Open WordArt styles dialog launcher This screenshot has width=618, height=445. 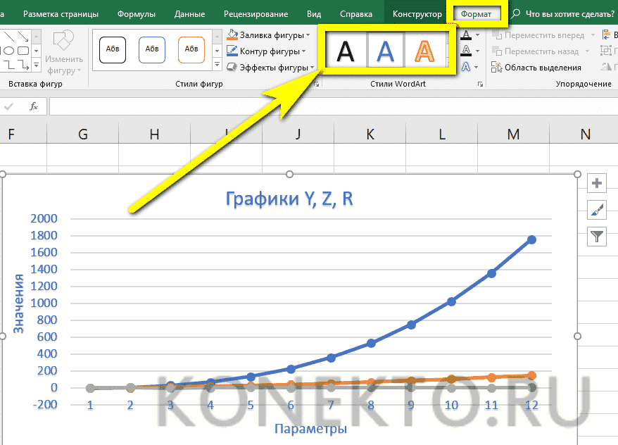tap(480, 84)
